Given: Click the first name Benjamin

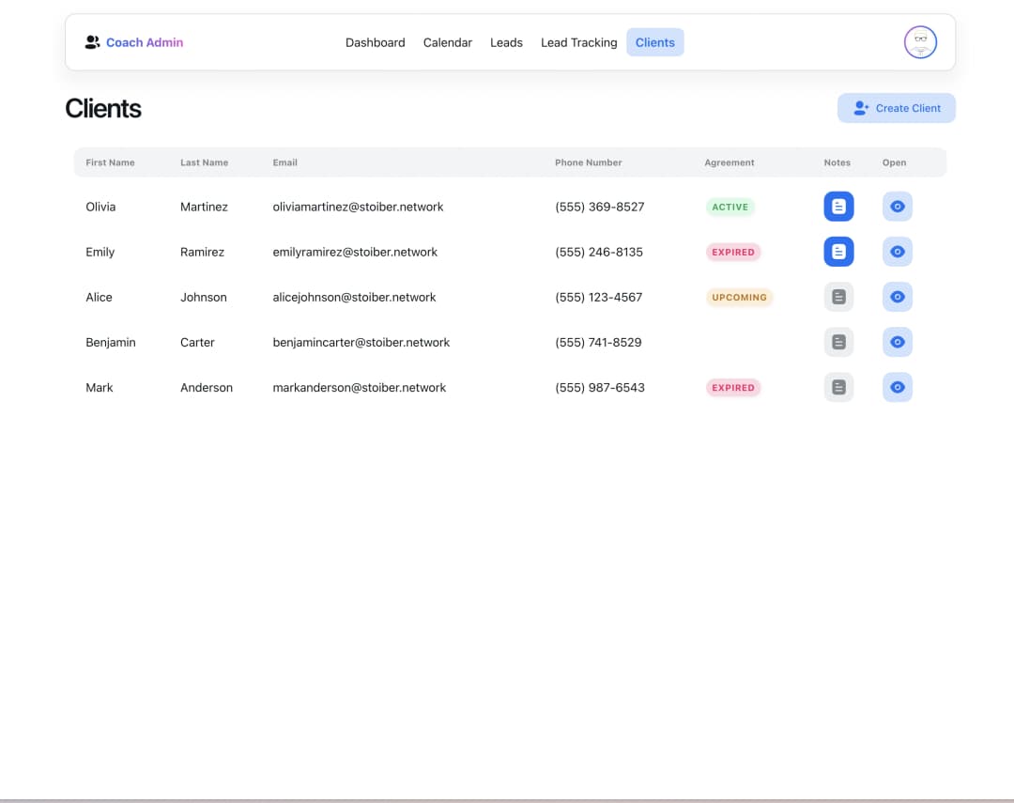Looking at the screenshot, I should point(111,342).
